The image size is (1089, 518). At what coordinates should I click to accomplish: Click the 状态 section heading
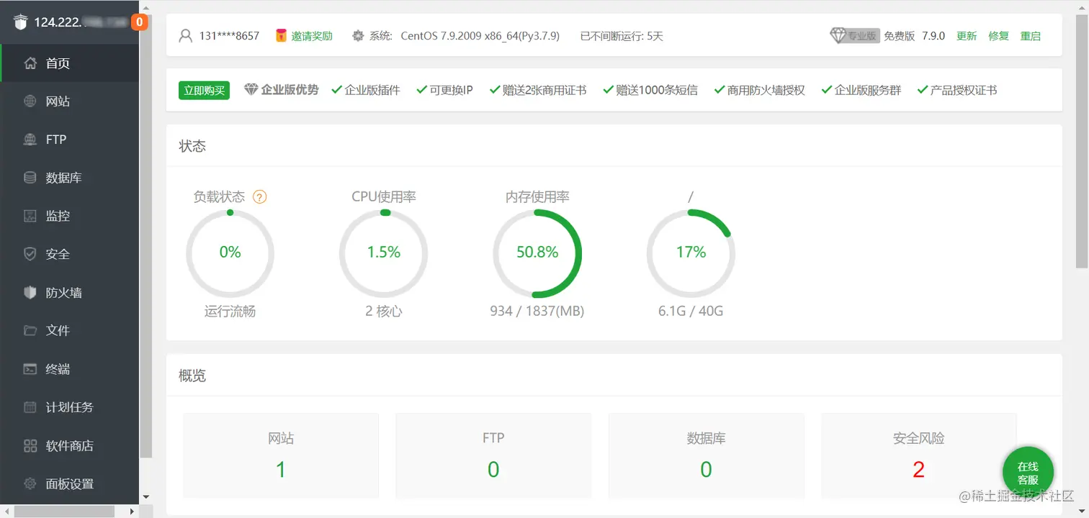click(192, 146)
